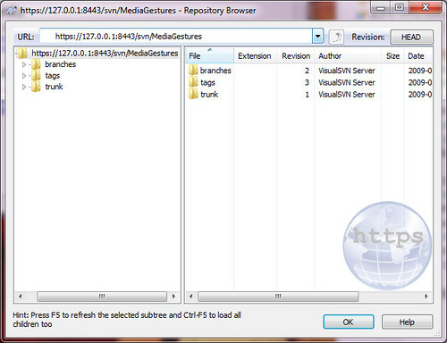Expand the tags tree node
The width and height of the screenshot is (447, 343).
(x=24, y=76)
